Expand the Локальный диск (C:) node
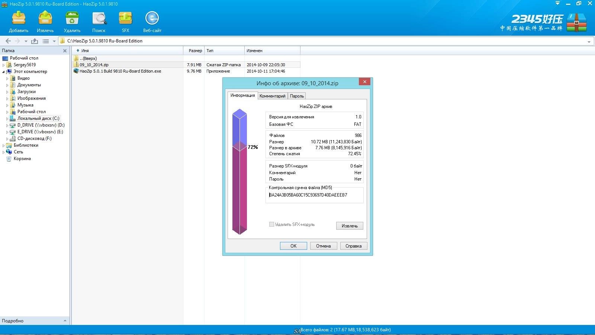The image size is (595, 335). point(7,119)
